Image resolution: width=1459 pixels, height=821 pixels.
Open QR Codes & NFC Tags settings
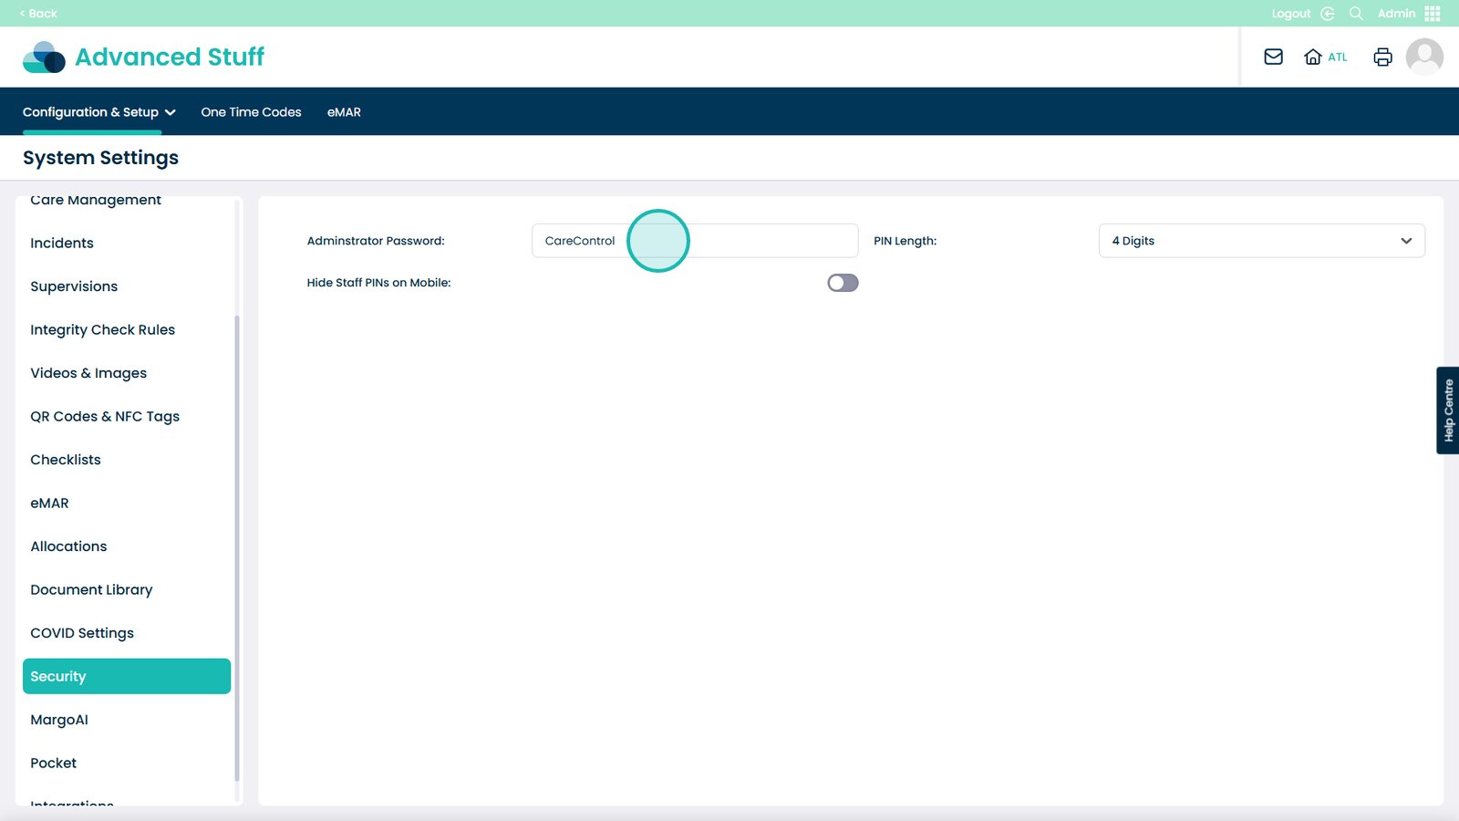[x=105, y=416]
